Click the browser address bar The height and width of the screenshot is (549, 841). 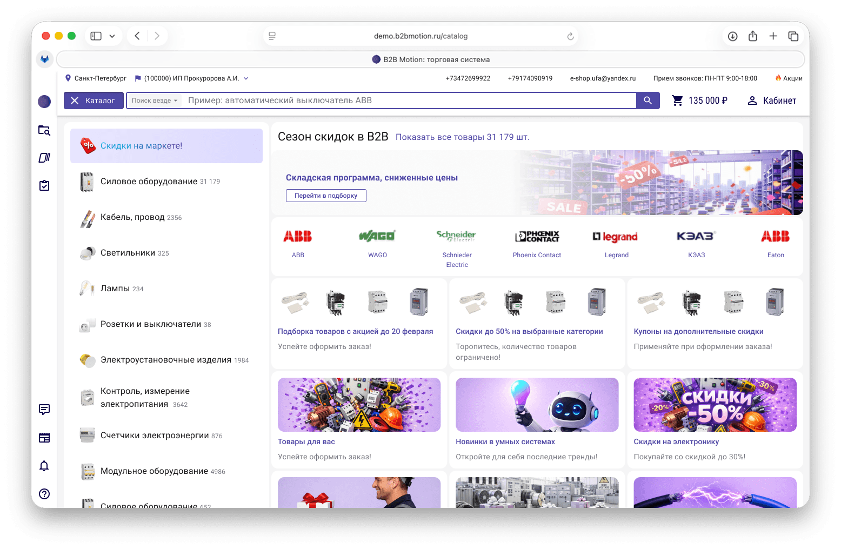click(420, 36)
